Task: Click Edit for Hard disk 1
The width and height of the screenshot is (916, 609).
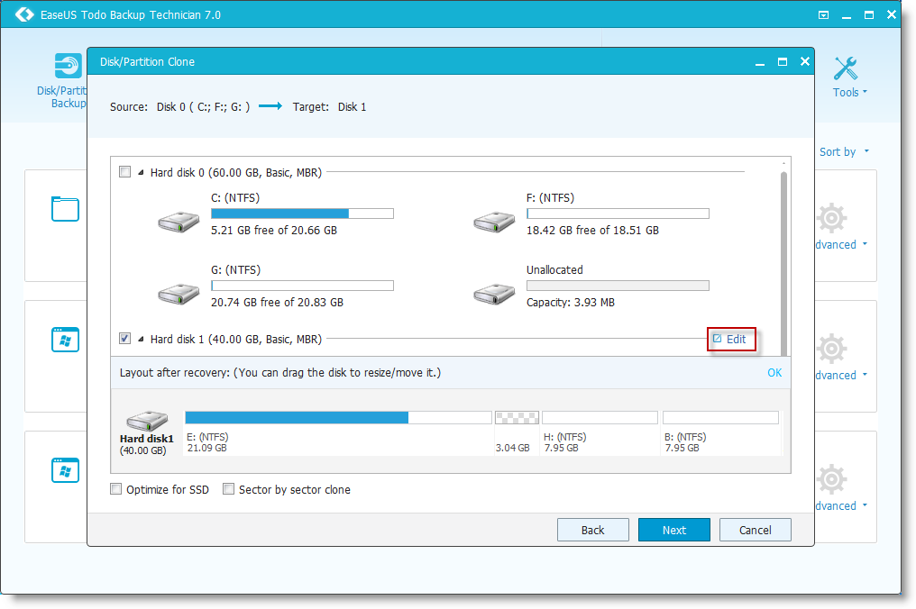Action: (730, 340)
